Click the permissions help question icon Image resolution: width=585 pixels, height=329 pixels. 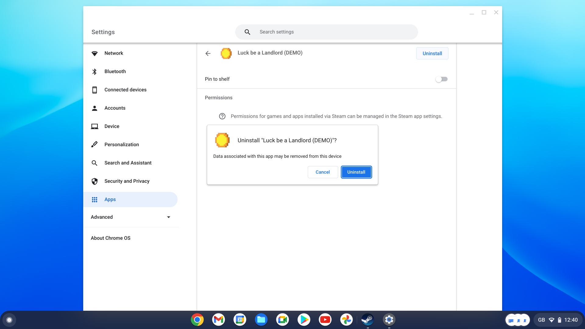(222, 116)
